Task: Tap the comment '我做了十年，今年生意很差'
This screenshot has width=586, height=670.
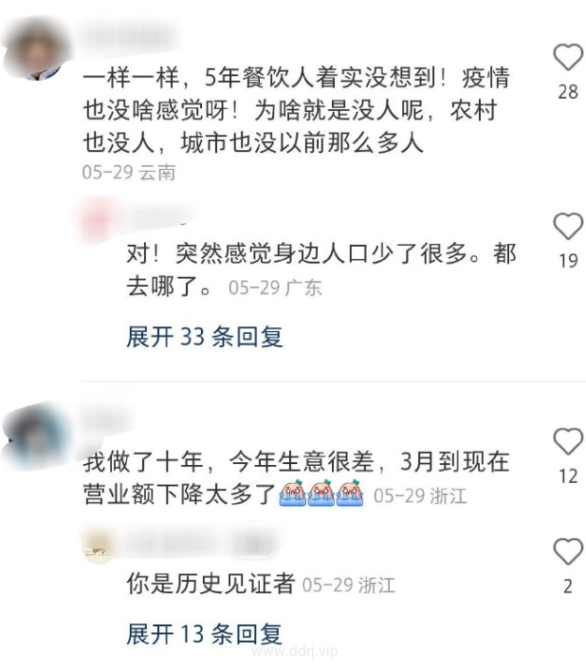Action: (x=296, y=478)
